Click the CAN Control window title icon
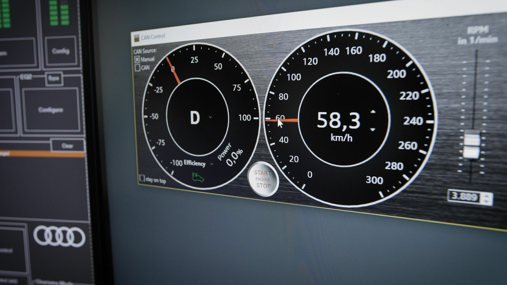Screen dimensions: 507x285 (x=137, y=38)
